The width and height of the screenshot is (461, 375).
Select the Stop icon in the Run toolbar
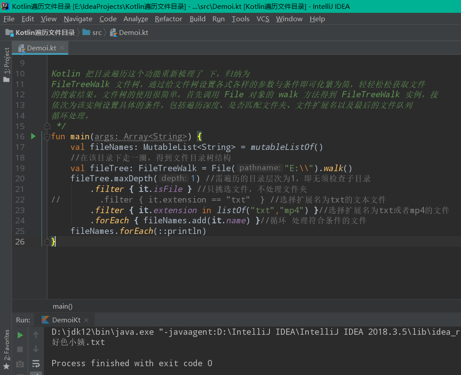tap(19, 349)
